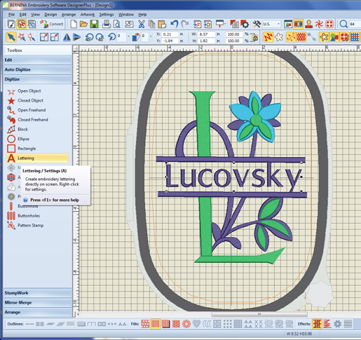Open the rotate angle value dropdown
Viewport: 361px width, 340px height.
(x=128, y=36)
